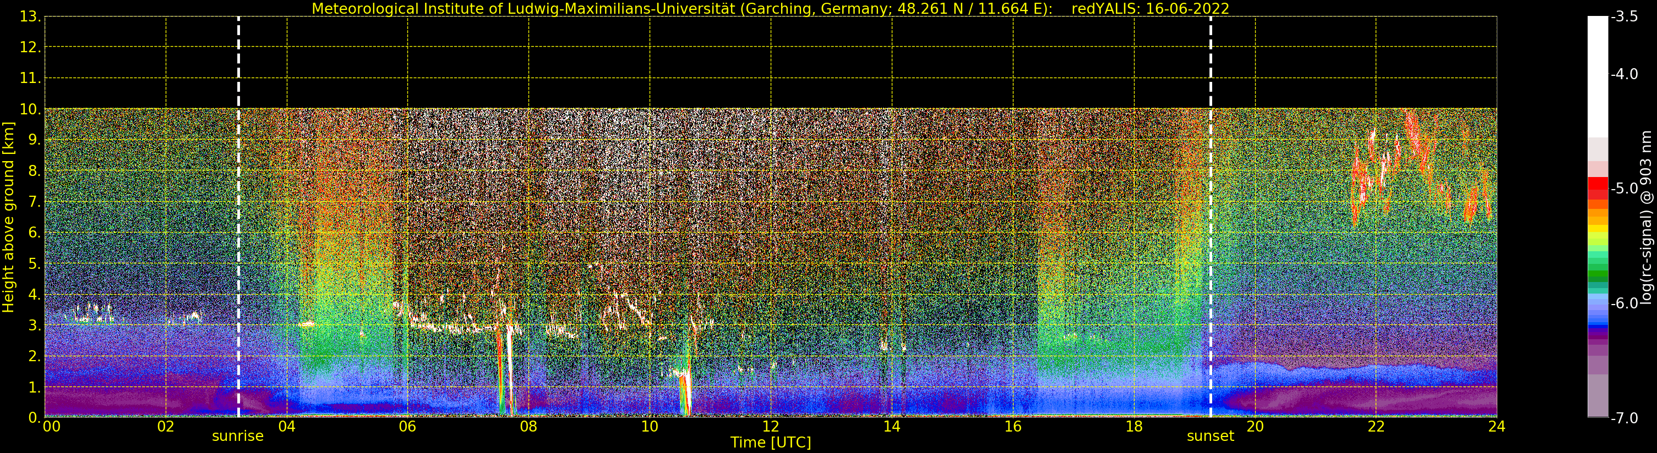
Task: Click the height tick label '11.'
Action: 30,79
